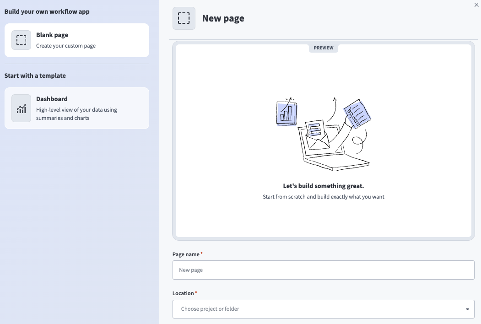Click the New page title heading

coord(223,18)
